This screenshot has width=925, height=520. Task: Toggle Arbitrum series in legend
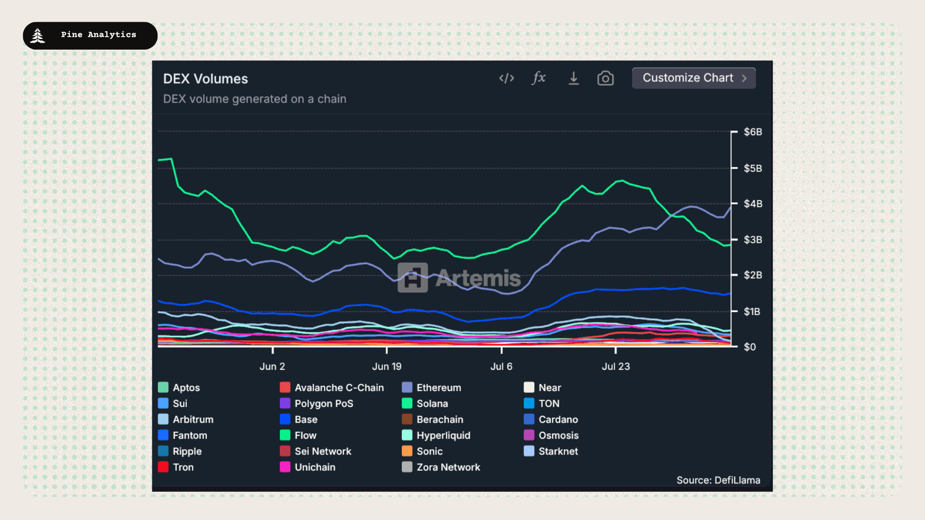[186, 419]
